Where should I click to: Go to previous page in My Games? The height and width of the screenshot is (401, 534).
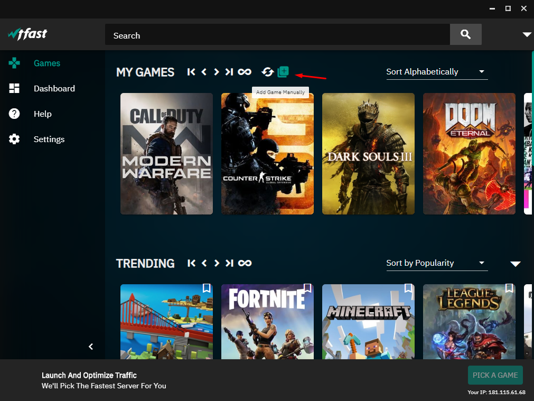204,72
